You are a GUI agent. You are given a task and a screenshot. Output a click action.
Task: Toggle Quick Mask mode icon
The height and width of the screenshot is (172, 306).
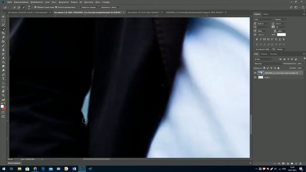click(x=3, y=113)
